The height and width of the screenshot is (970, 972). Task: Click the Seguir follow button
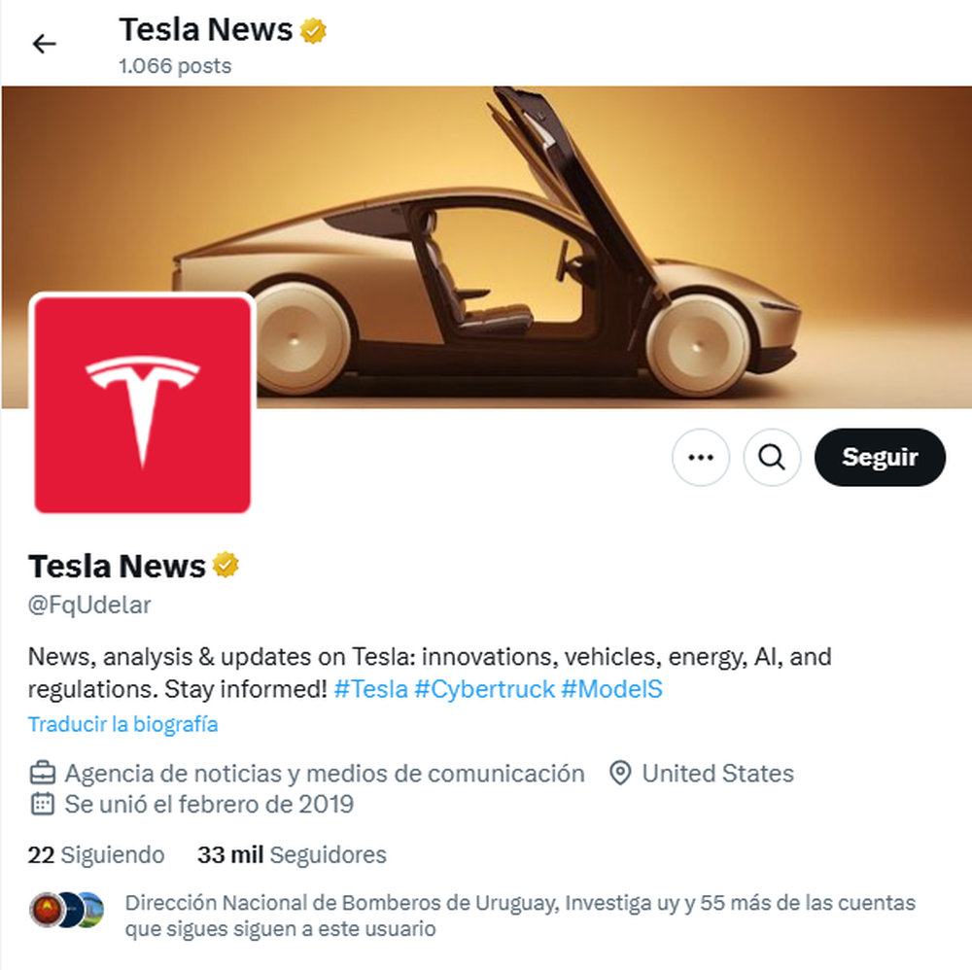(x=880, y=458)
